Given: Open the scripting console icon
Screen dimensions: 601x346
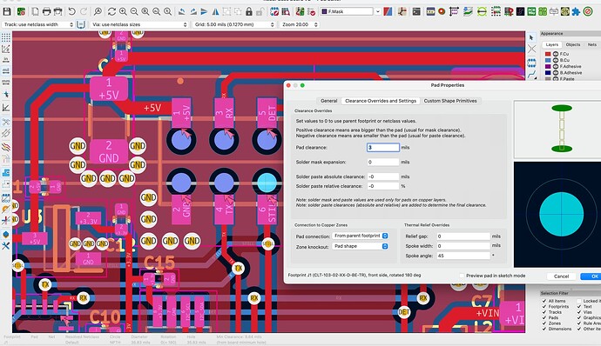Looking at the screenshot, I should 416,12.
